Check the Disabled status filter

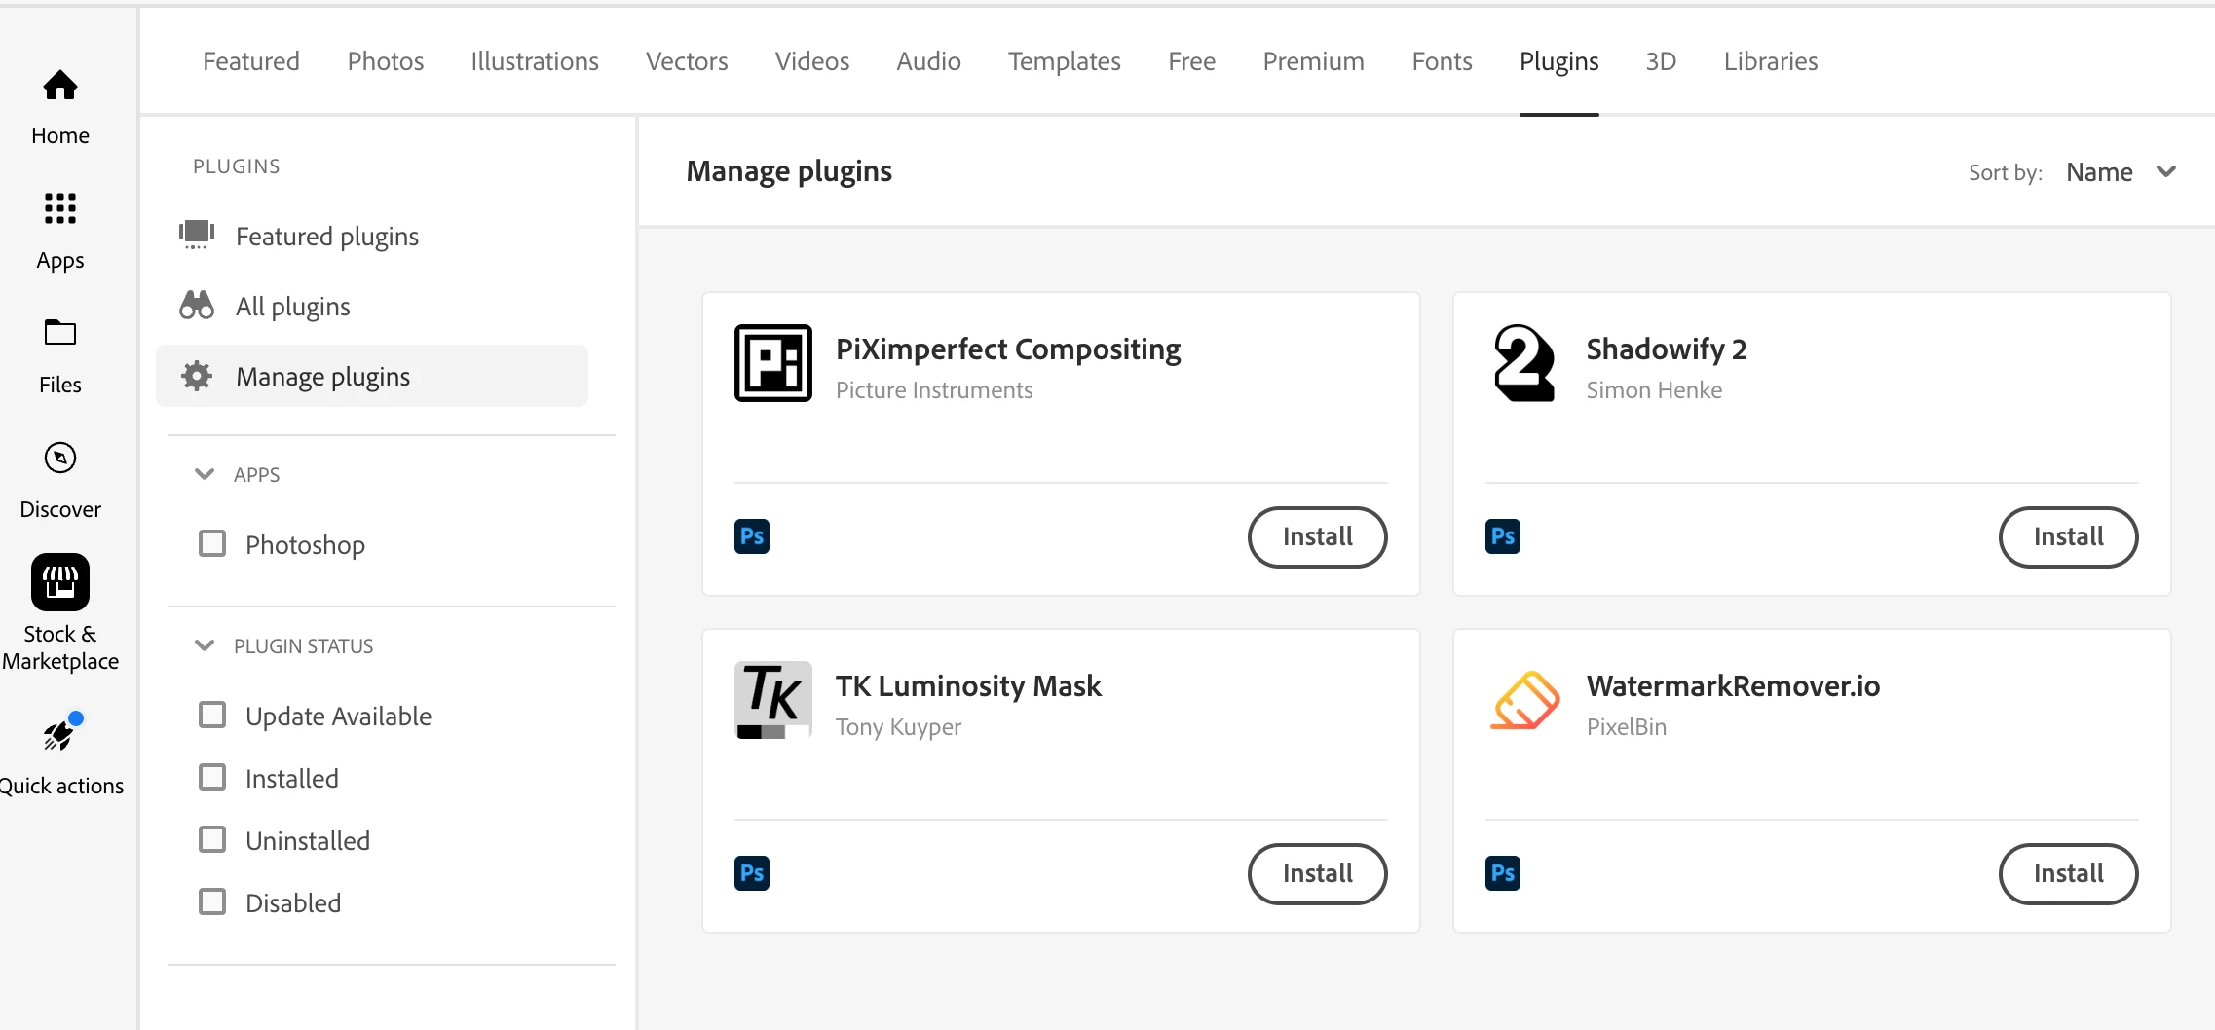[x=212, y=901]
